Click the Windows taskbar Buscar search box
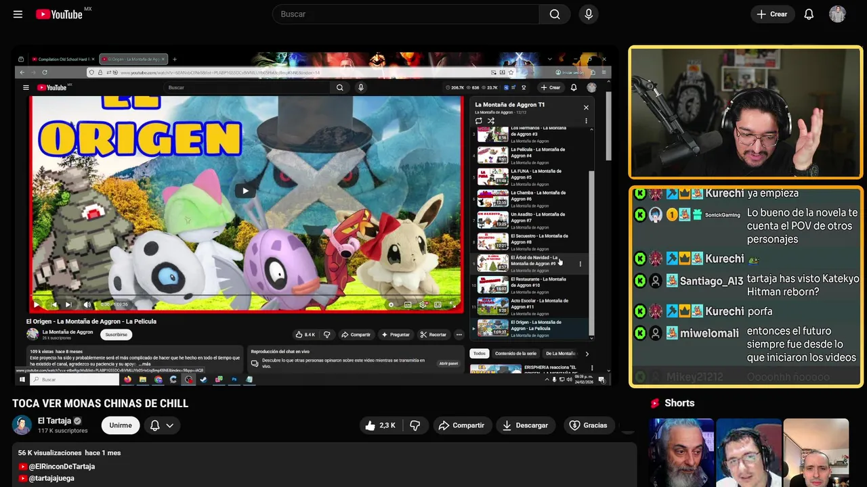This screenshot has width=867, height=487. tap(75, 379)
